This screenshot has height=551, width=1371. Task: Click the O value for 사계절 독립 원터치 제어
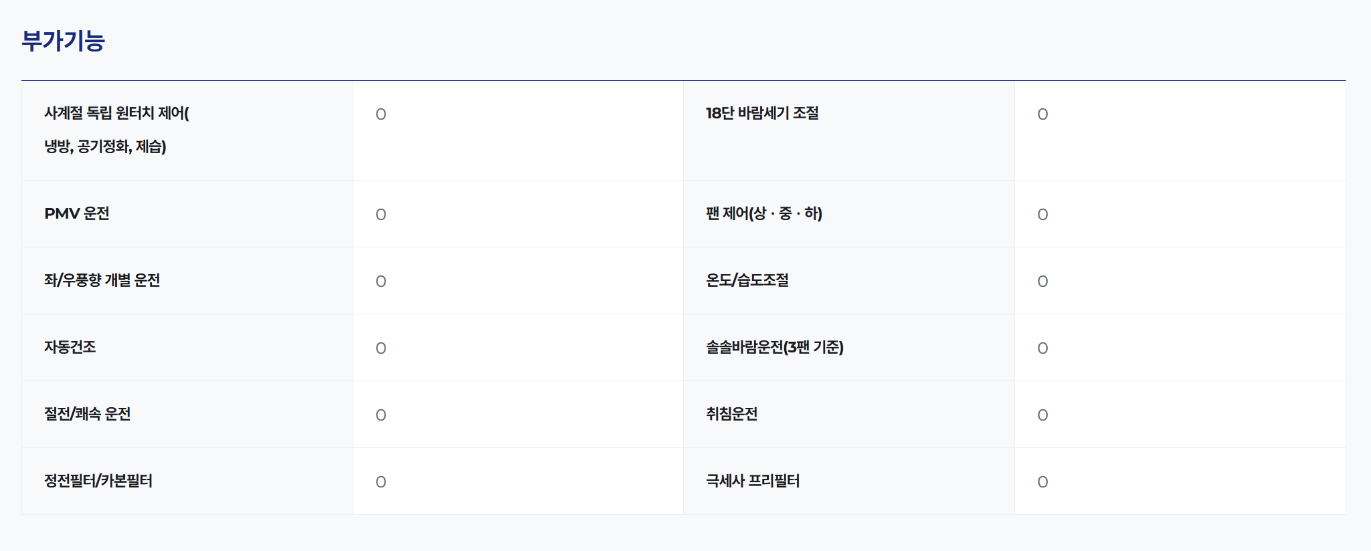pyautogui.click(x=381, y=114)
